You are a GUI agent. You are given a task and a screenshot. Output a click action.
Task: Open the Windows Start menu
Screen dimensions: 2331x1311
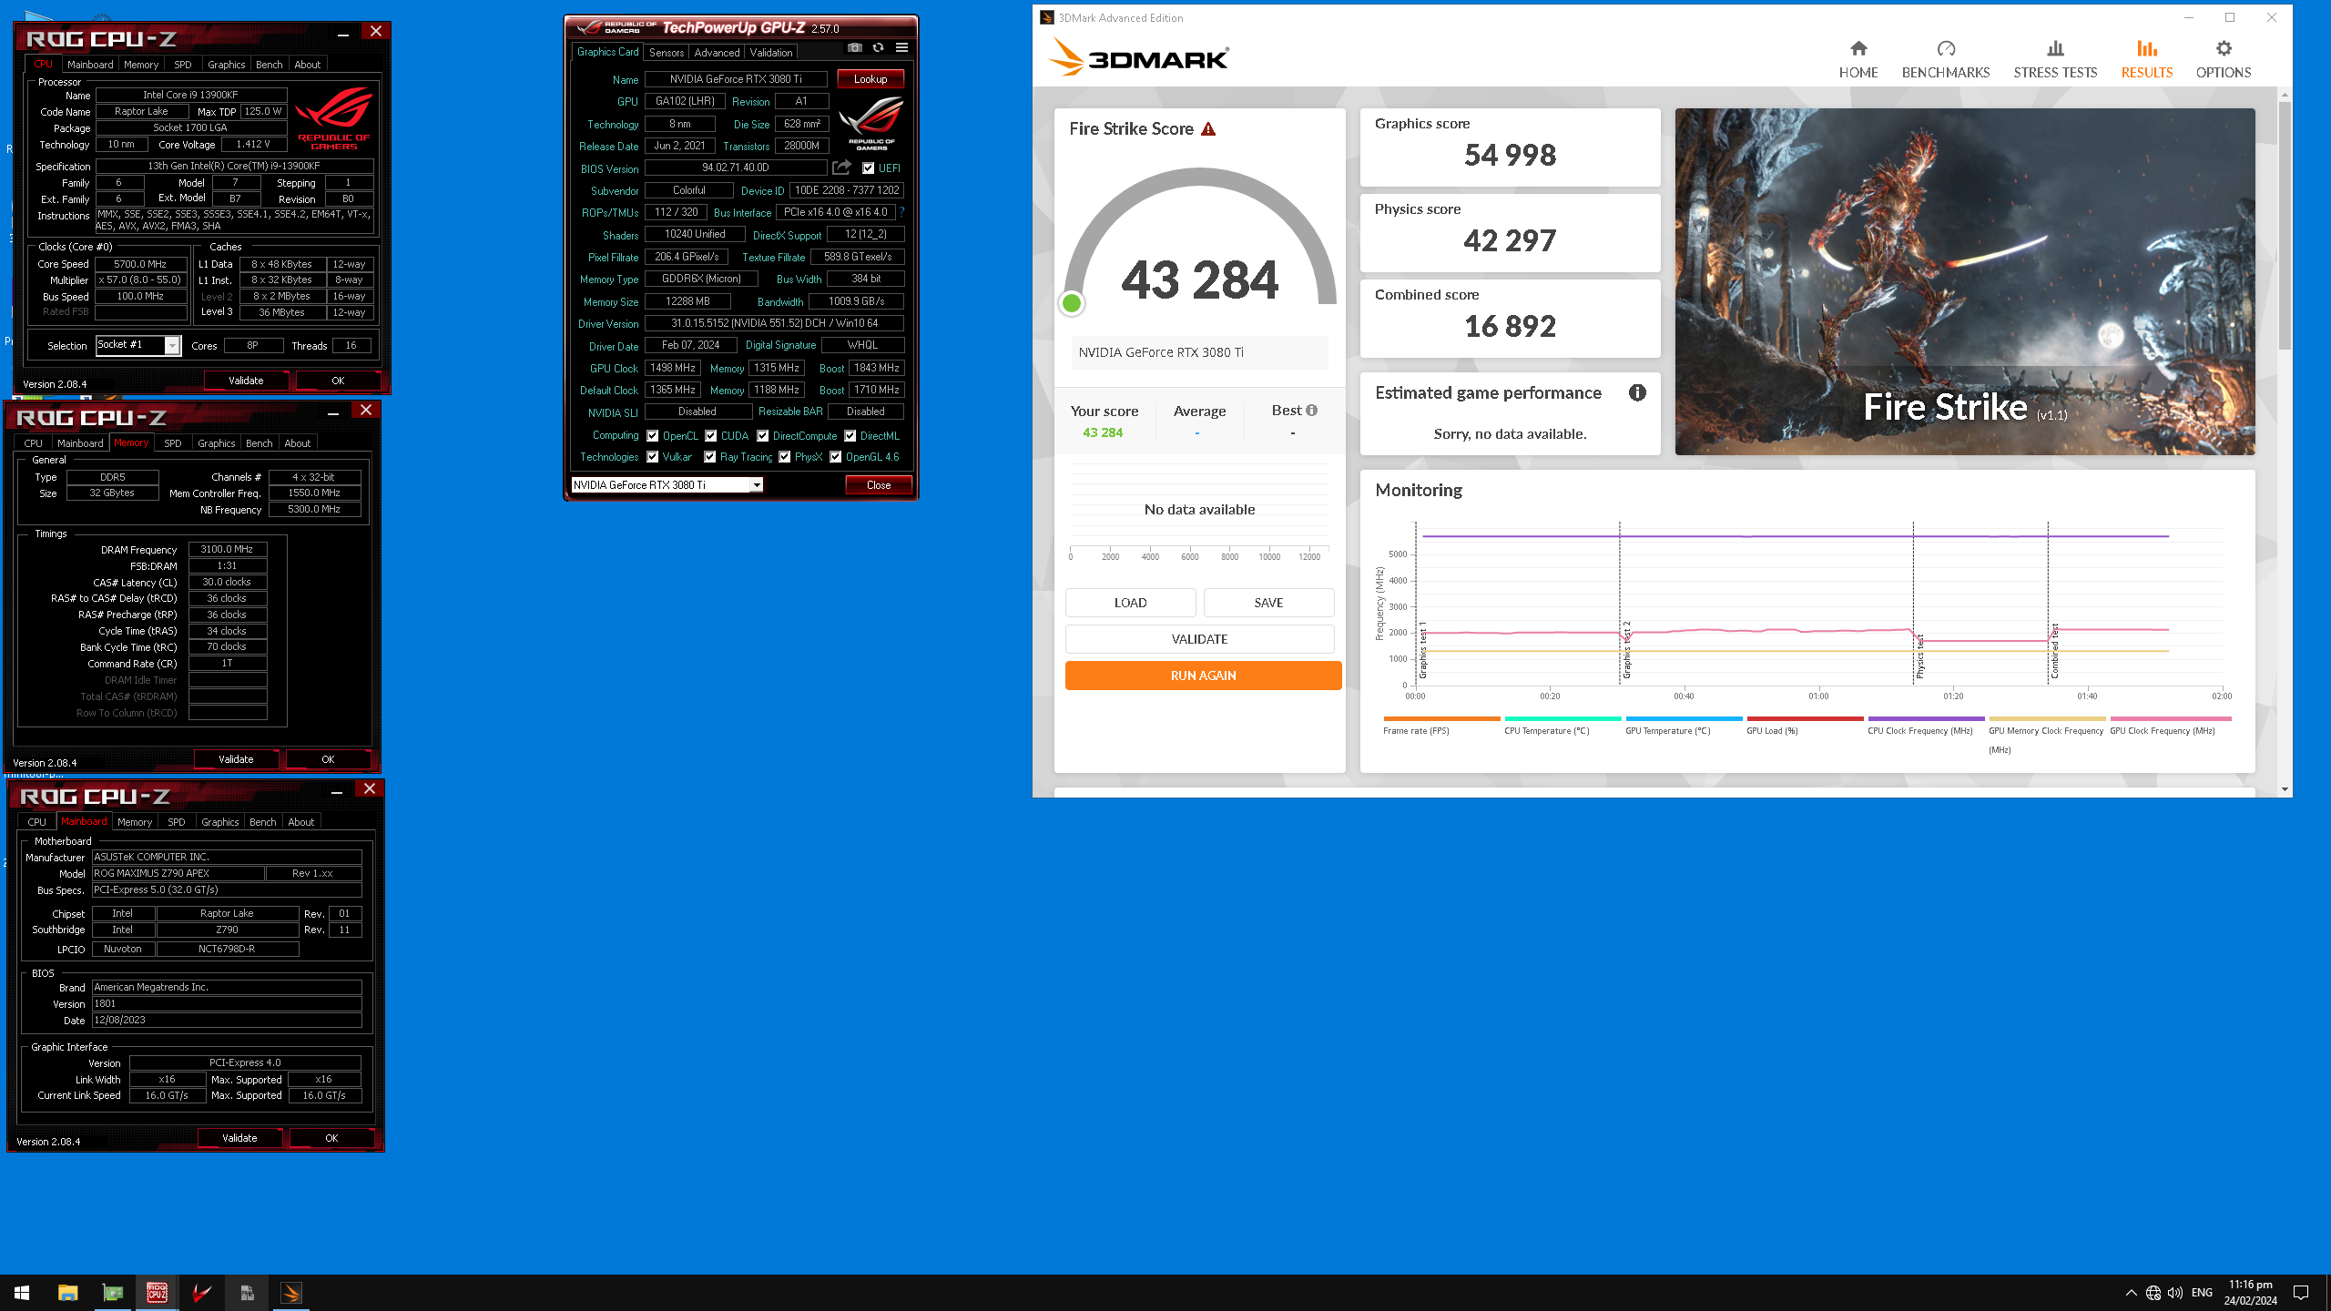tap(22, 1293)
